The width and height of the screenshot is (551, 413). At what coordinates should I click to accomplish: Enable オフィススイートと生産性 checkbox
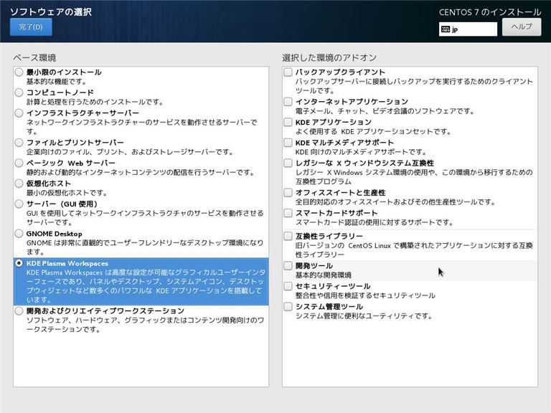(x=288, y=192)
